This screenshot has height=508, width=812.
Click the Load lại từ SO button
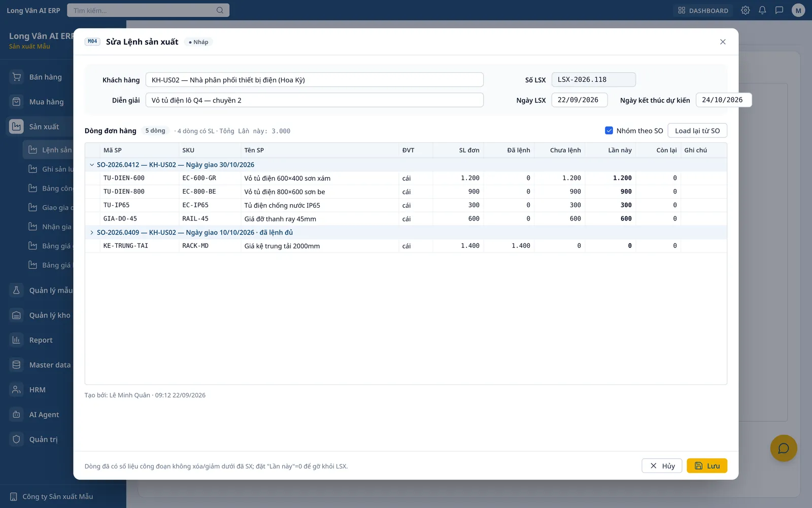point(697,131)
